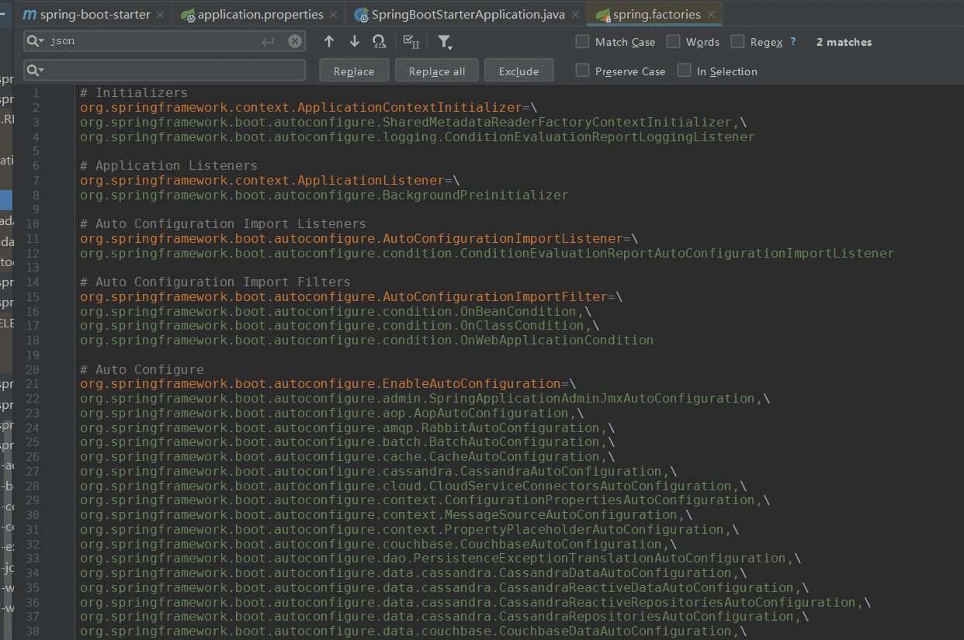Toggle the Words checkbox
Screen dimensions: 964x640
[x=673, y=42]
